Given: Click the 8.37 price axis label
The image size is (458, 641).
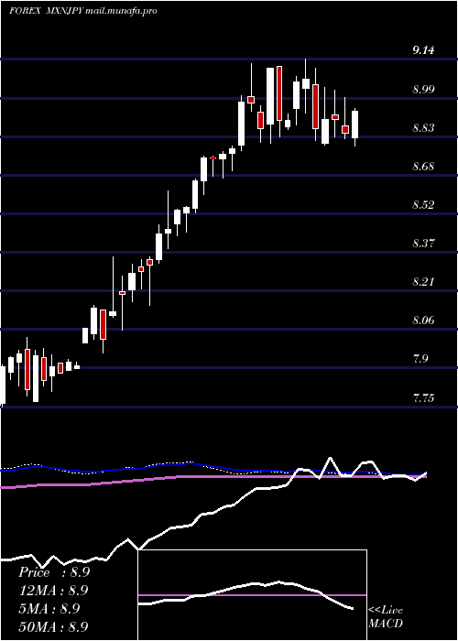Looking at the screenshot, I should pos(423,244).
